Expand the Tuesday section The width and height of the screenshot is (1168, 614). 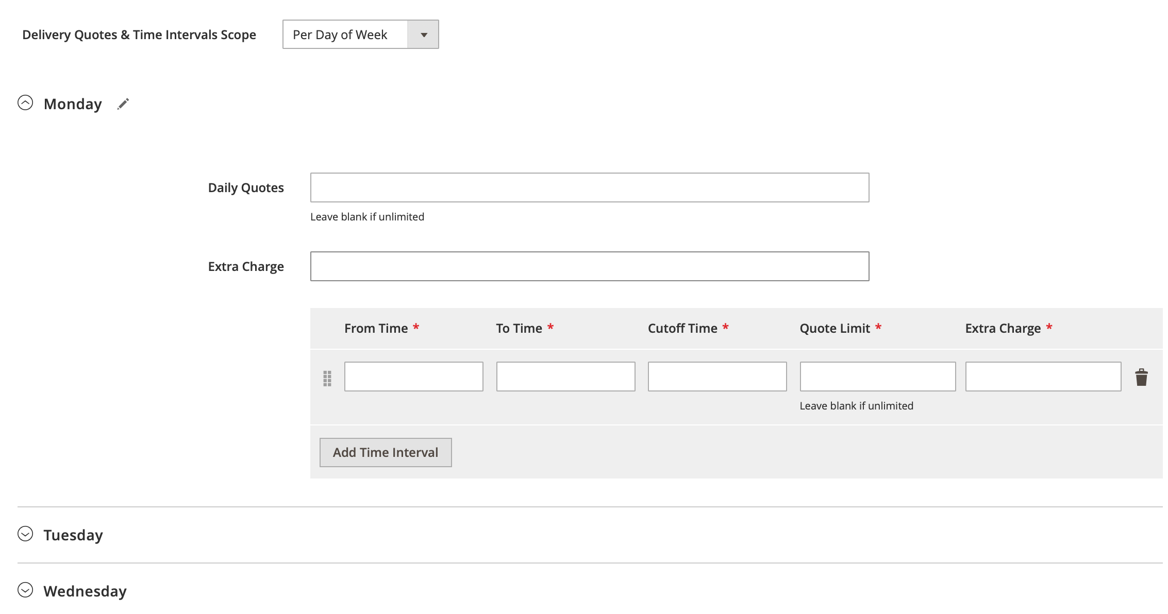tap(25, 534)
